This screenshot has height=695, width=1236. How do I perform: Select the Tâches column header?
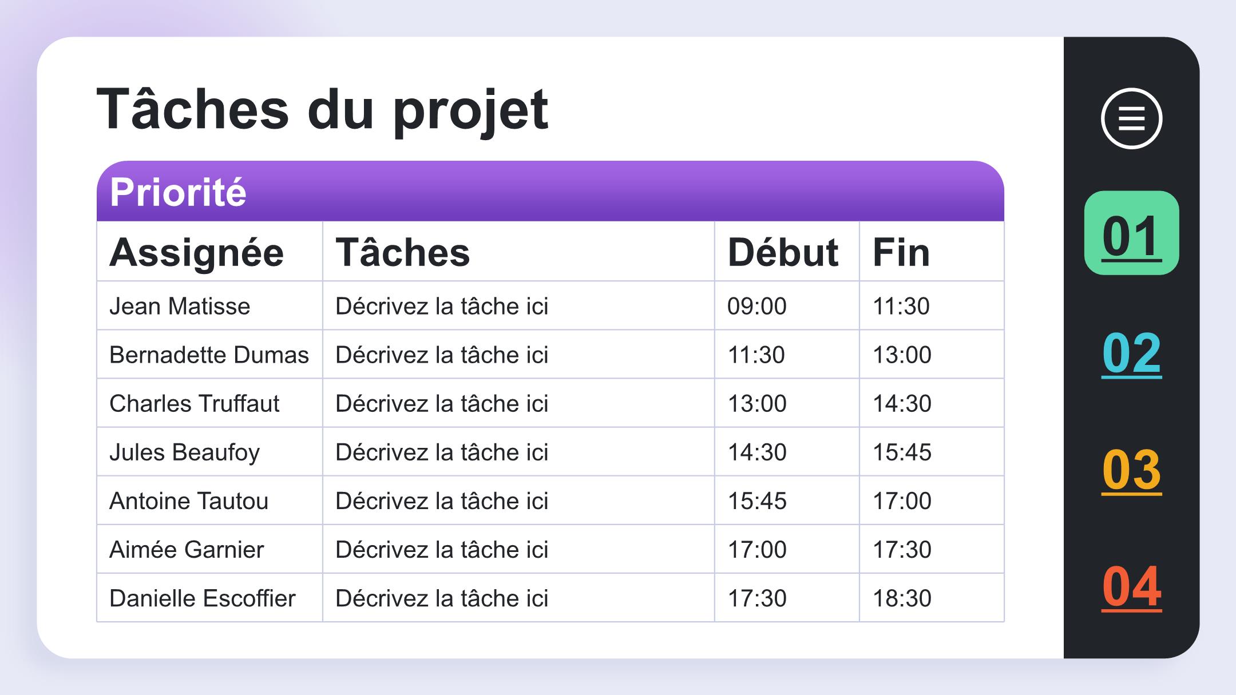tap(518, 251)
